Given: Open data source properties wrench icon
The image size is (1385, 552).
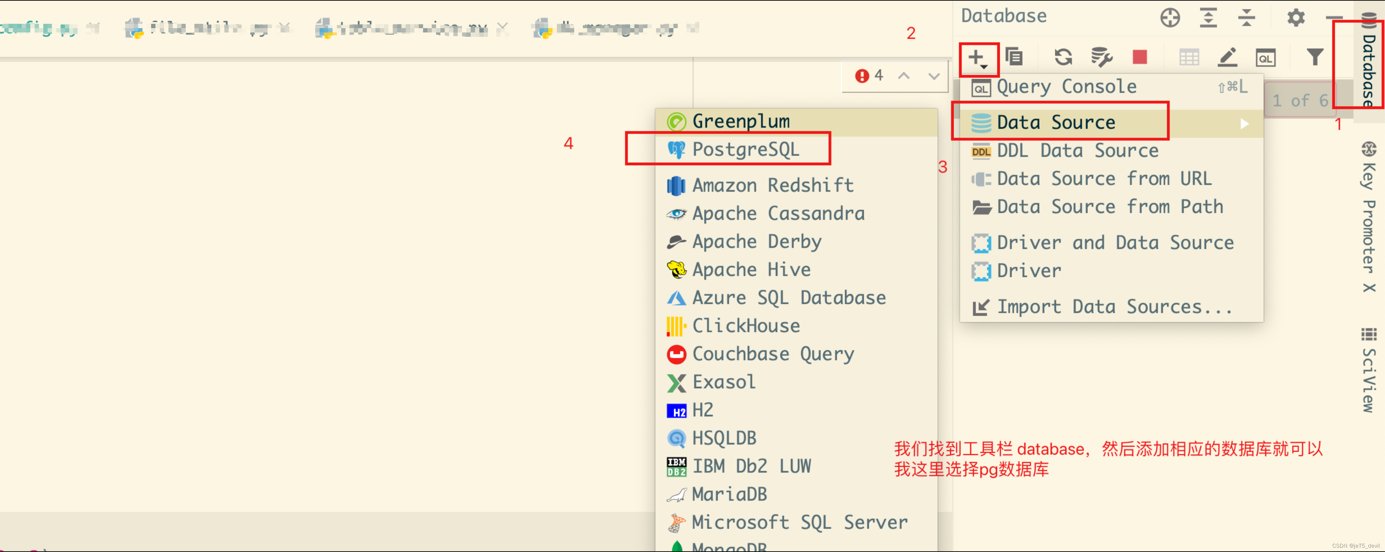Looking at the screenshot, I should tap(1101, 57).
